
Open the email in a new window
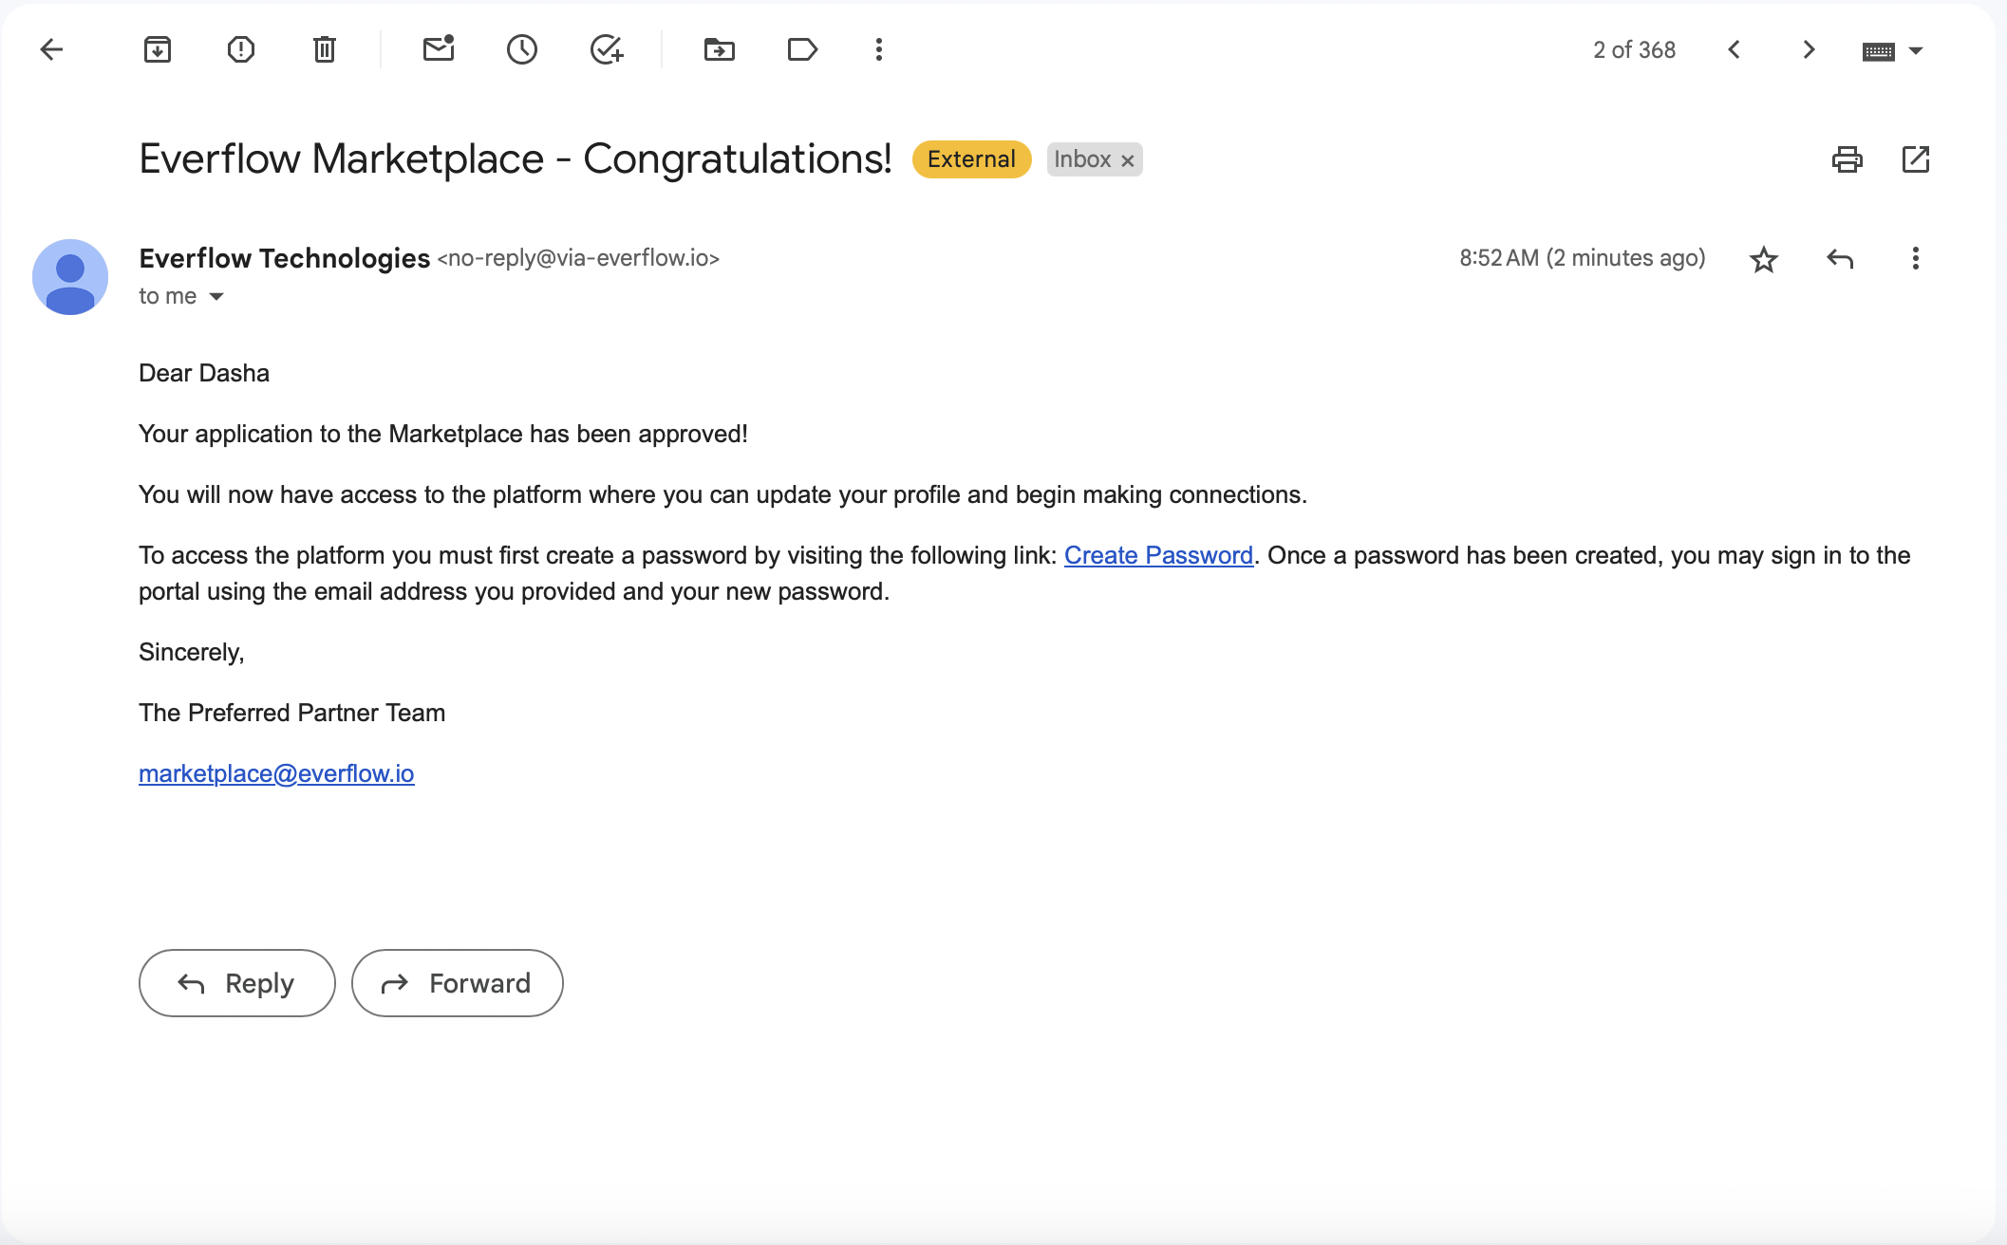pos(1916,159)
